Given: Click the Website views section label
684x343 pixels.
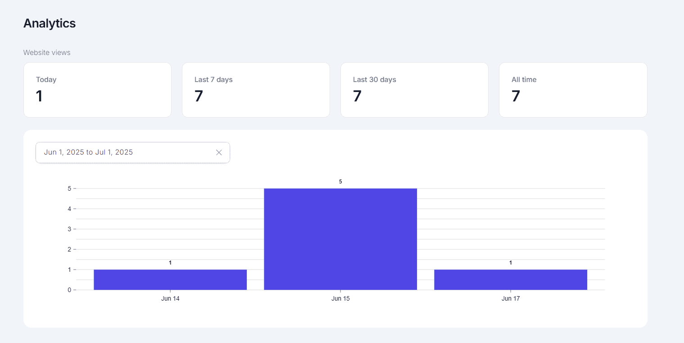Looking at the screenshot, I should [47, 53].
